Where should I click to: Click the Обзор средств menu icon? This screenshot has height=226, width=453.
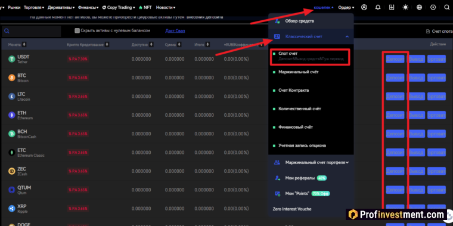pos(277,21)
